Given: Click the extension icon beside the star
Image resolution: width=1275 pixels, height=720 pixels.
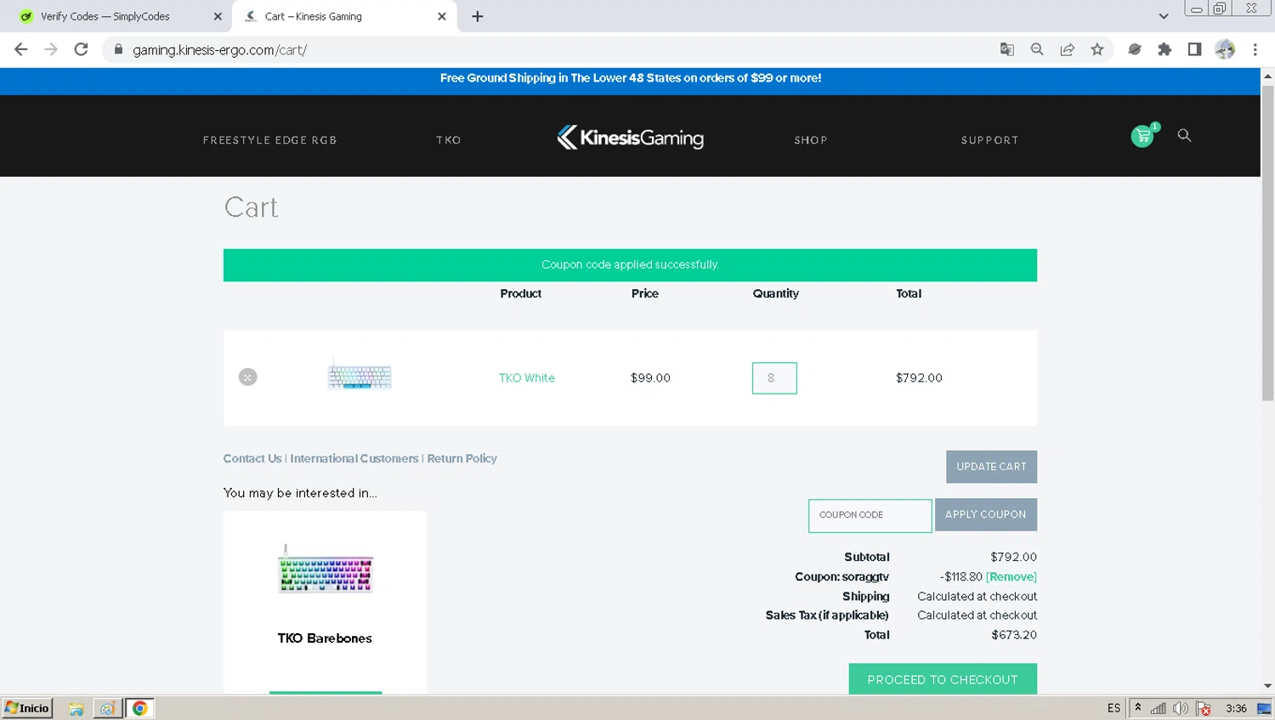Looking at the screenshot, I should click(1134, 49).
